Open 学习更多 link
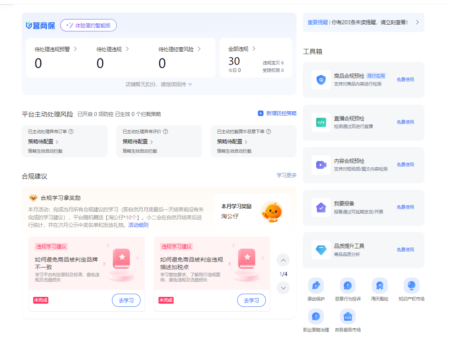 pos(286,175)
